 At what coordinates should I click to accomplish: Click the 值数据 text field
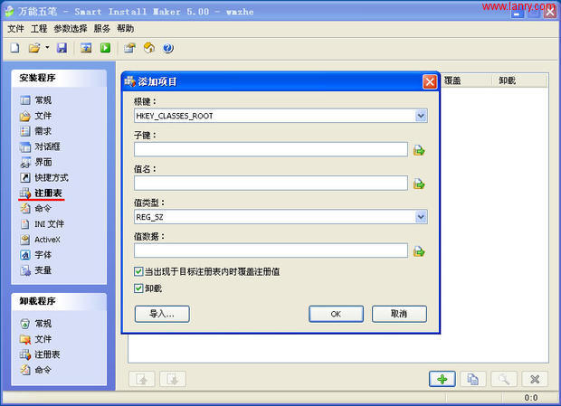(x=271, y=250)
